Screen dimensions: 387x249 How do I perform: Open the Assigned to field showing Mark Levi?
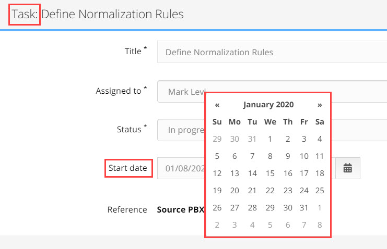point(272,91)
